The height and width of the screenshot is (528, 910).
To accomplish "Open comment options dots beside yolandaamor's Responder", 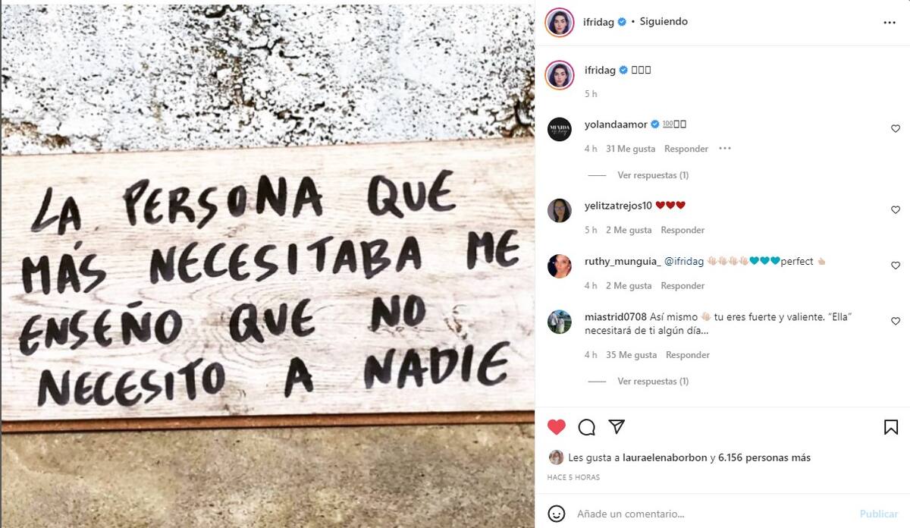I will [725, 149].
